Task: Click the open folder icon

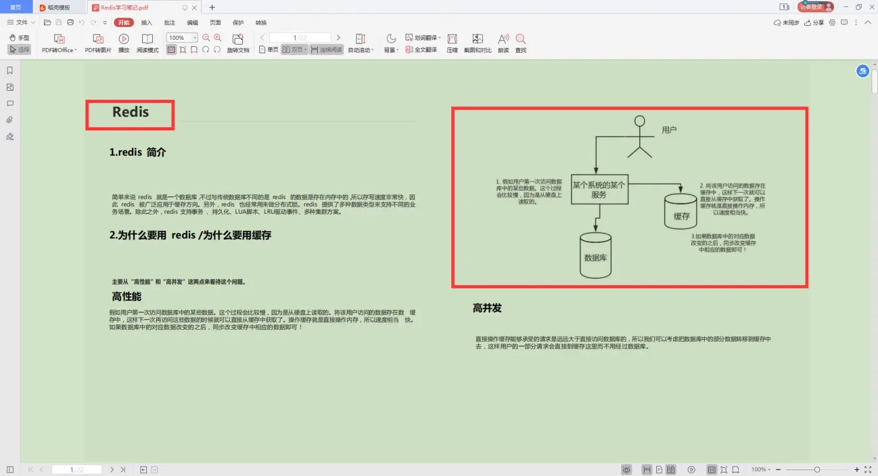Action: pyautogui.click(x=47, y=22)
